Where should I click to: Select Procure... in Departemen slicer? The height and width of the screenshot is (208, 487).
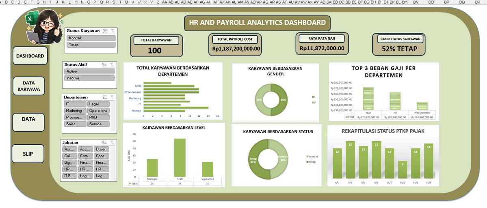pos(75,118)
